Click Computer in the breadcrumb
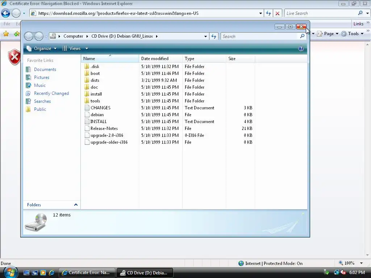Screen dimensions: 371x278 [x=73, y=36]
